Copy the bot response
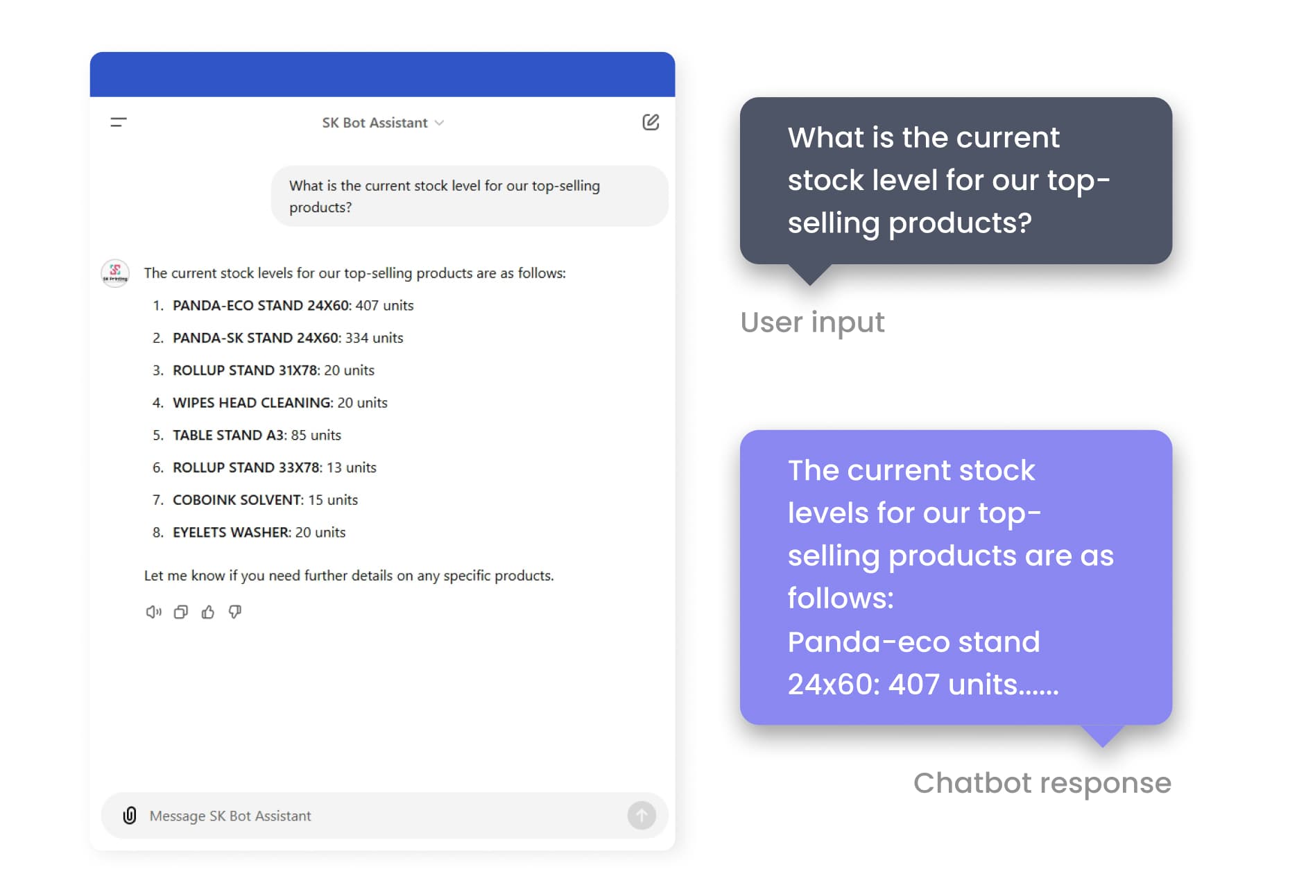 tap(181, 612)
